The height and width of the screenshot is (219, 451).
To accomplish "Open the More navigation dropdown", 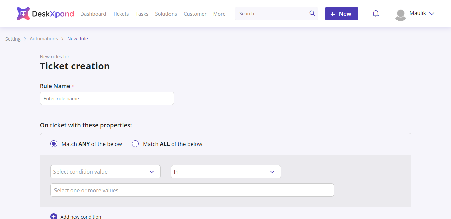I will (x=219, y=14).
